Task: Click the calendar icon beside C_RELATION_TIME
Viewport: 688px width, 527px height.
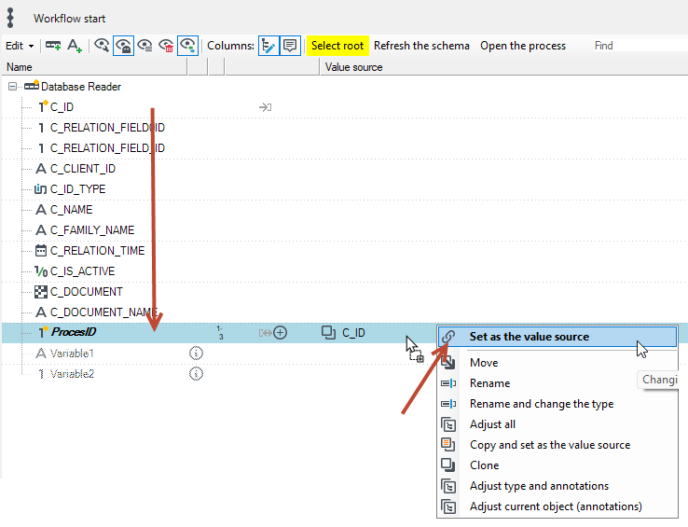Action: click(41, 251)
